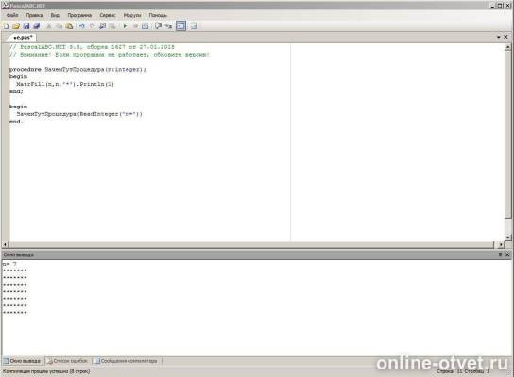Viewport: 514px width, 377px height.
Task: Open the Сервис menu
Action: [x=108, y=15]
